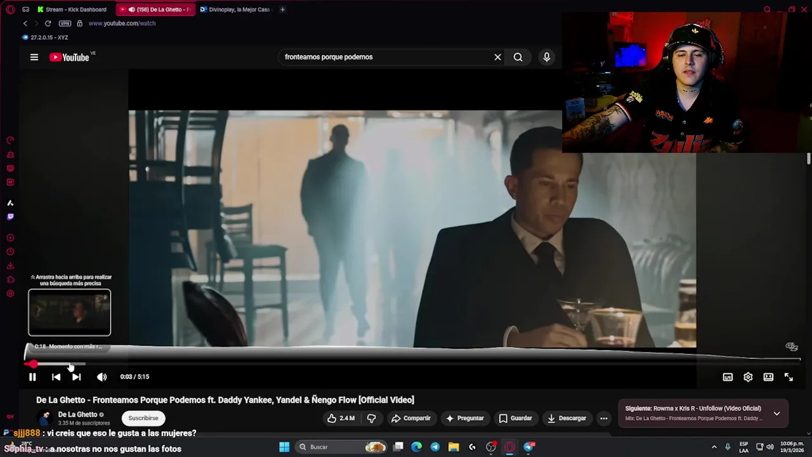The width and height of the screenshot is (812, 457).
Task: Open the Twitch icon in Opera sidebar
Action: 10,217
